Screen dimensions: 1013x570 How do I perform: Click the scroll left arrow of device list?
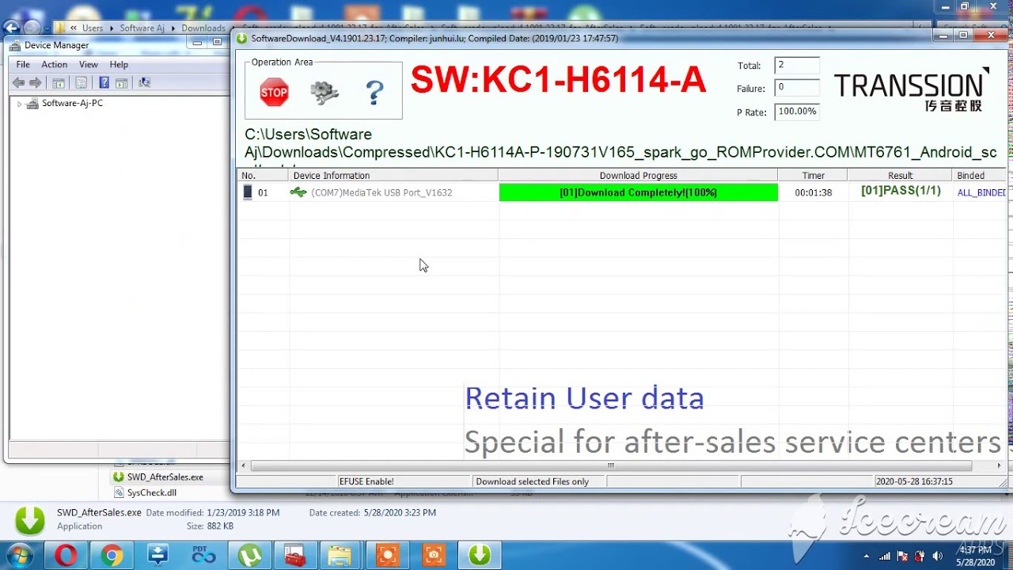click(244, 465)
